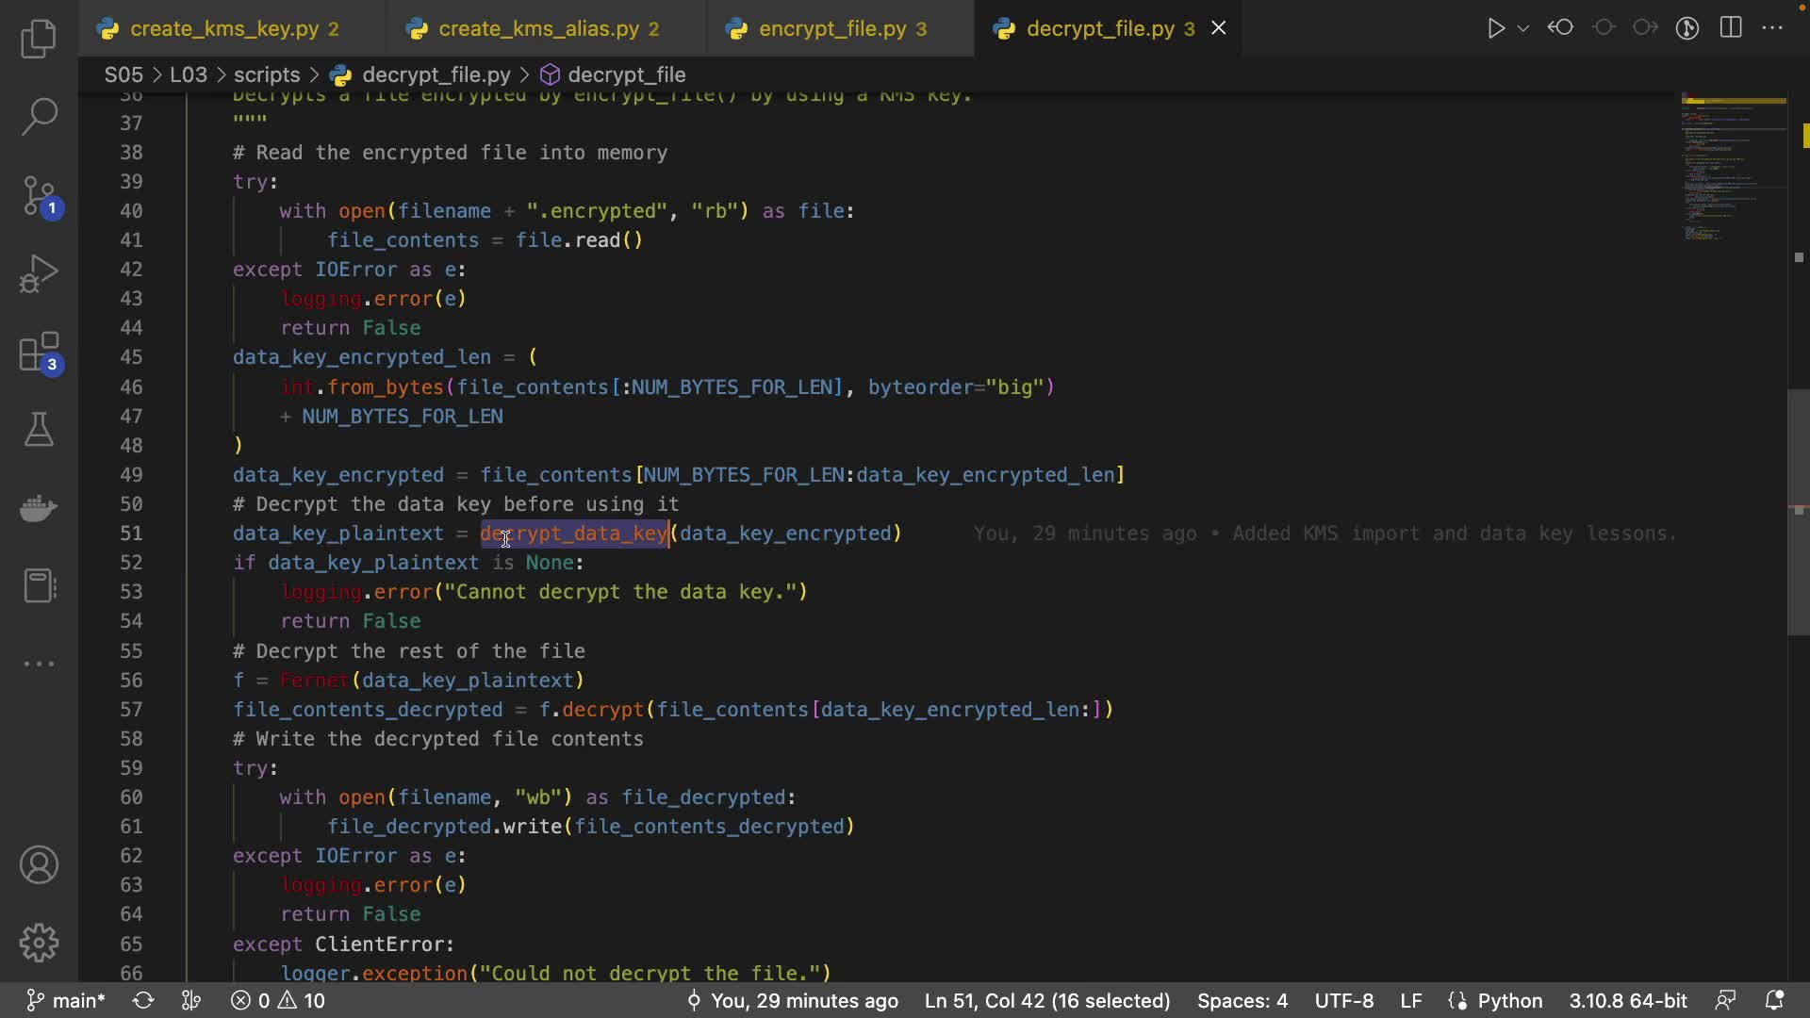The height and width of the screenshot is (1018, 1810).
Task: Open the Manage gear menu
Action: pyautogui.click(x=39, y=942)
